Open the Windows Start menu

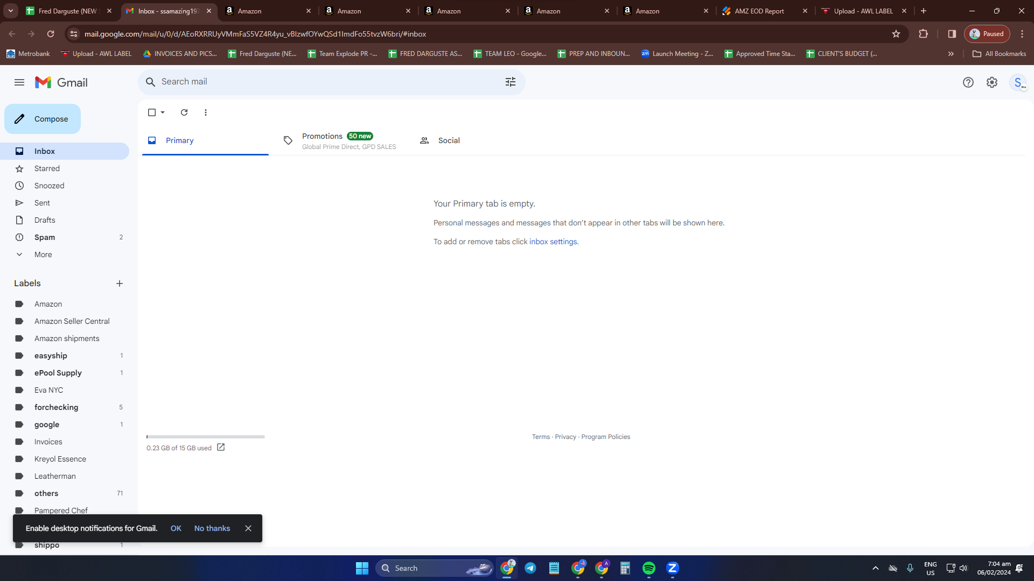tap(362, 568)
